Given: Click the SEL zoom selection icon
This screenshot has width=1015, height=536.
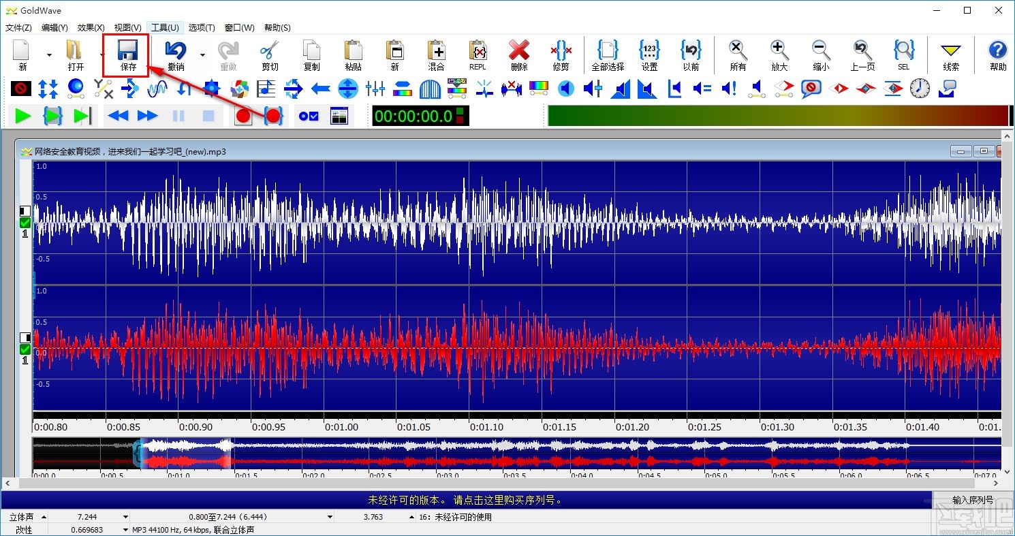Looking at the screenshot, I should pyautogui.click(x=904, y=50).
